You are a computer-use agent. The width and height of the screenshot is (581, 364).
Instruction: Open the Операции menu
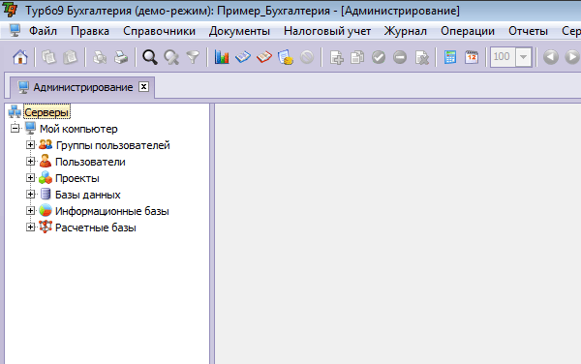468,31
